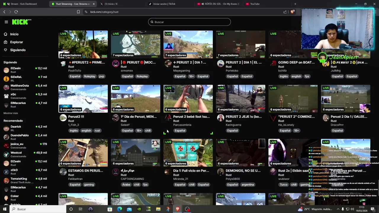Open He_isLonely streamer avatar
This screenshot has width=379, height=213.
273,118
